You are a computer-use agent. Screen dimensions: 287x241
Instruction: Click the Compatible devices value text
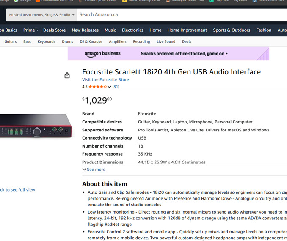[195, 122]
